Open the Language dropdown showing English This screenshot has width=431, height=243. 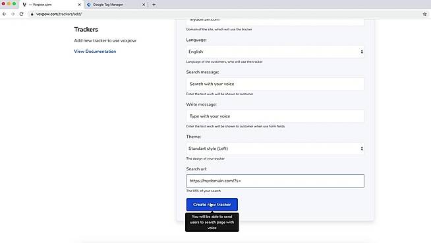[x=275, y=52]
